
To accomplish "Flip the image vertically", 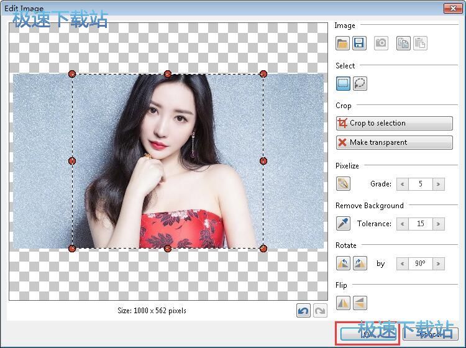I will click(x=360, y=303).
